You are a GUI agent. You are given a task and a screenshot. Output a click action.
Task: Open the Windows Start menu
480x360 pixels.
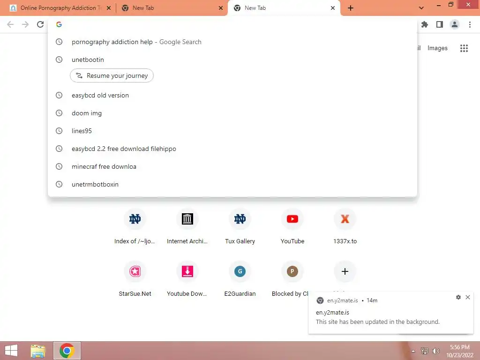[11, 351]
